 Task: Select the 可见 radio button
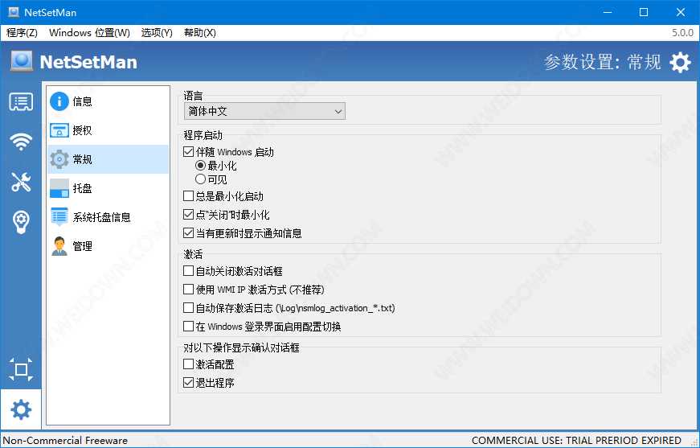200,179
